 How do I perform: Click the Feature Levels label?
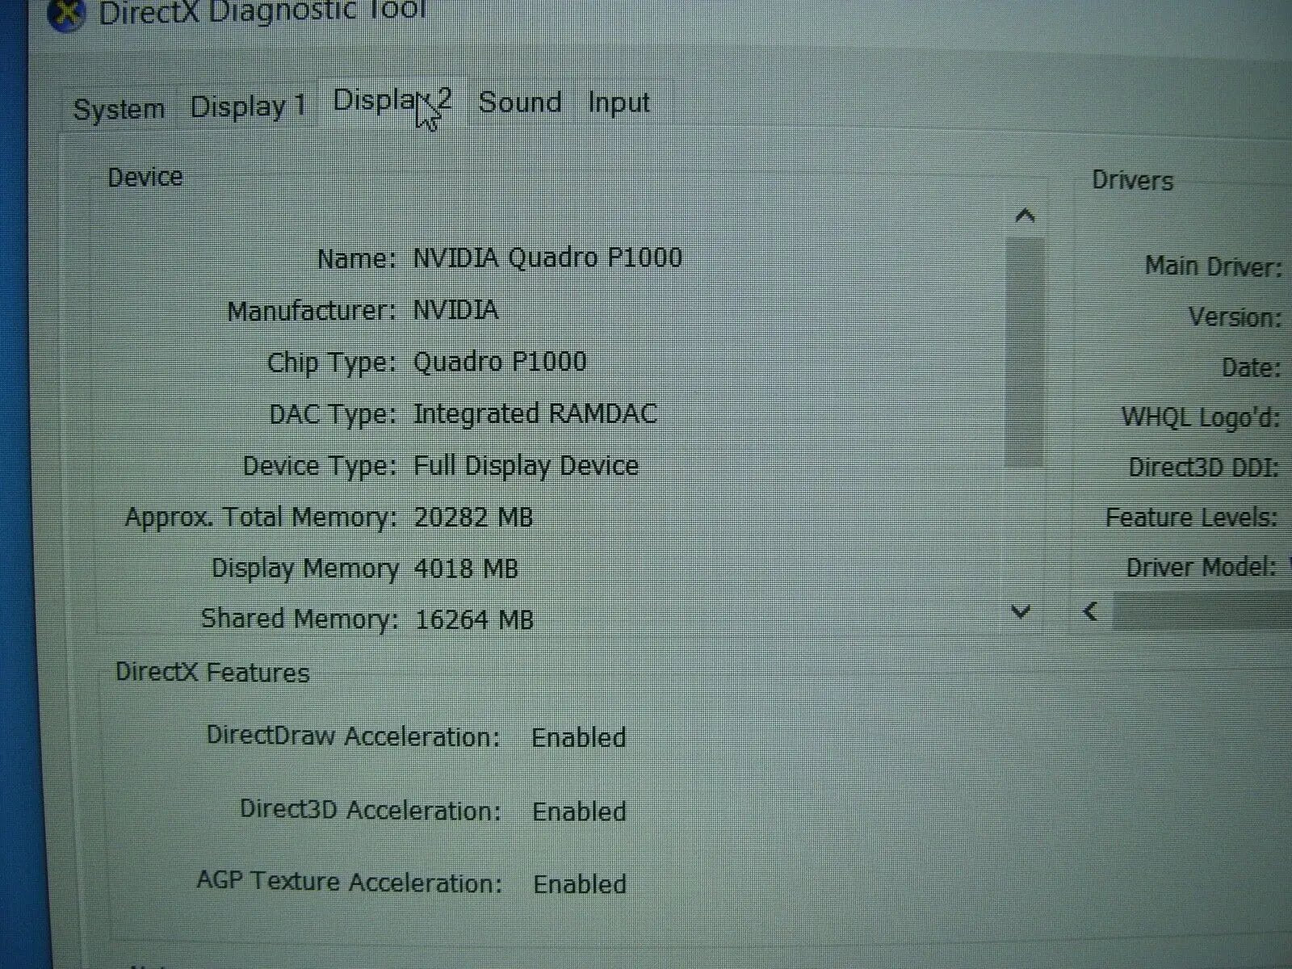pos(1192,517)
